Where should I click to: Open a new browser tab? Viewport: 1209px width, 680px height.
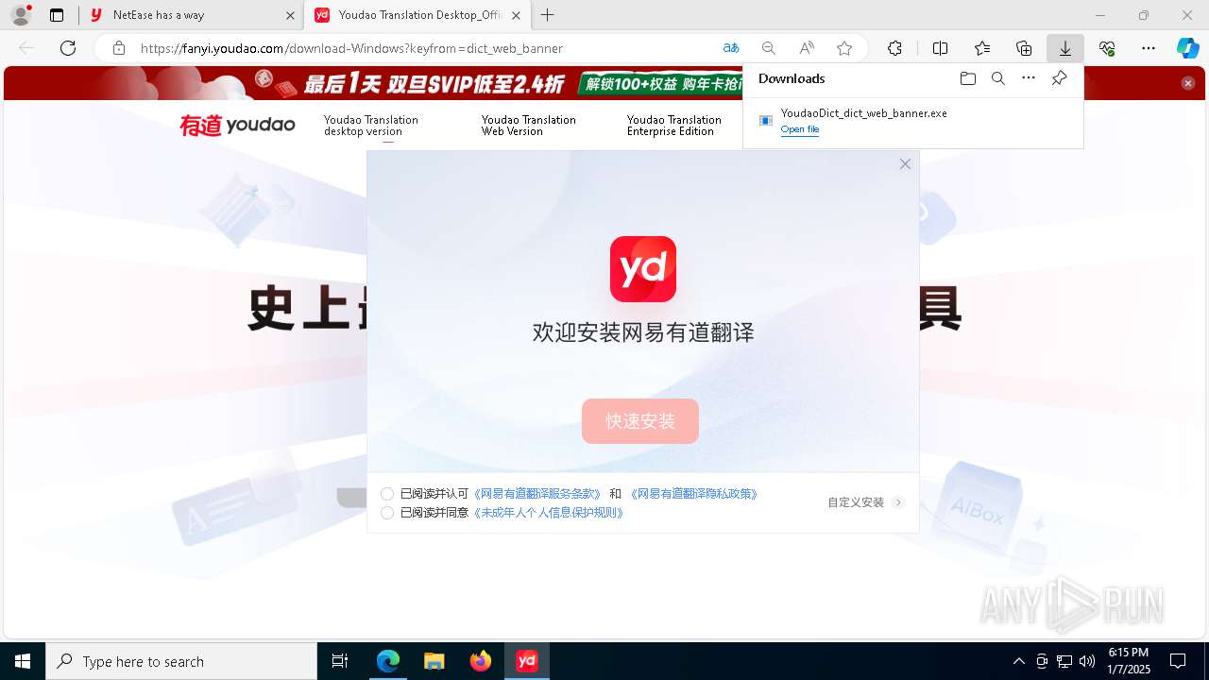[x=547, y=15]
